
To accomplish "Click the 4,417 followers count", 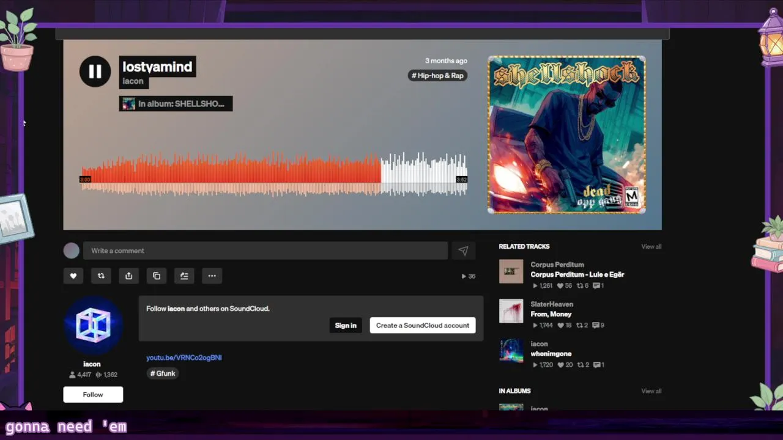I will click(x=80, y=375).
